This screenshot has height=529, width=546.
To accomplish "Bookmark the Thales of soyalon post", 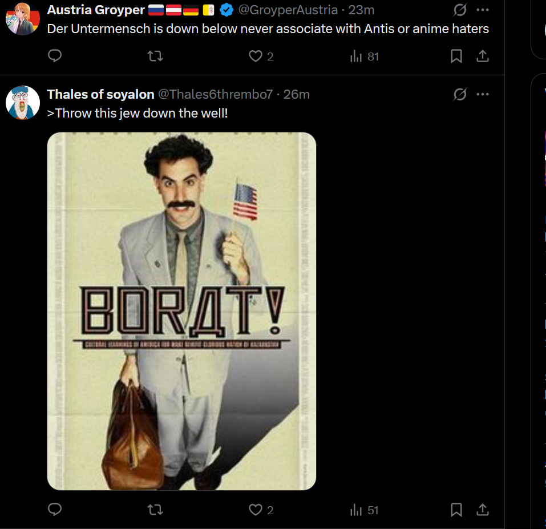I will pos(456,510).
